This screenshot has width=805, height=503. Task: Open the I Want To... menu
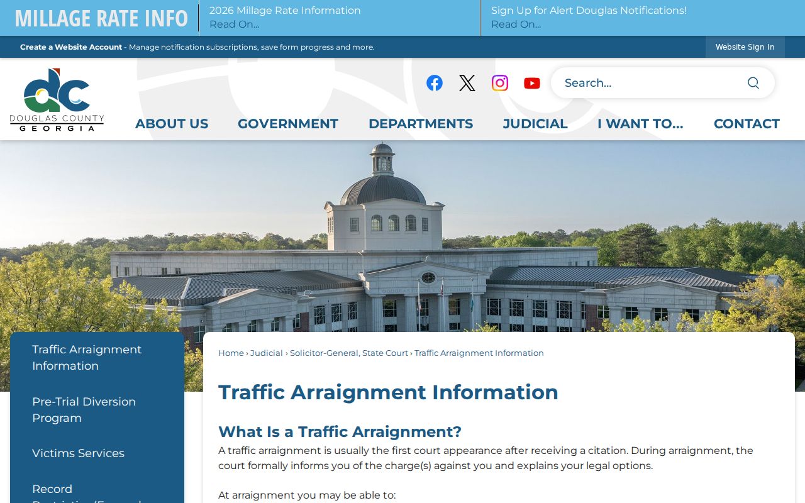tap(640, 124)
